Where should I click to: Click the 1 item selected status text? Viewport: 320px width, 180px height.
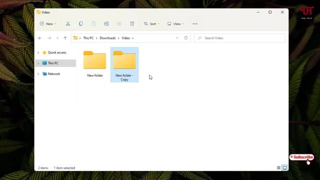(x=64, y=168)
